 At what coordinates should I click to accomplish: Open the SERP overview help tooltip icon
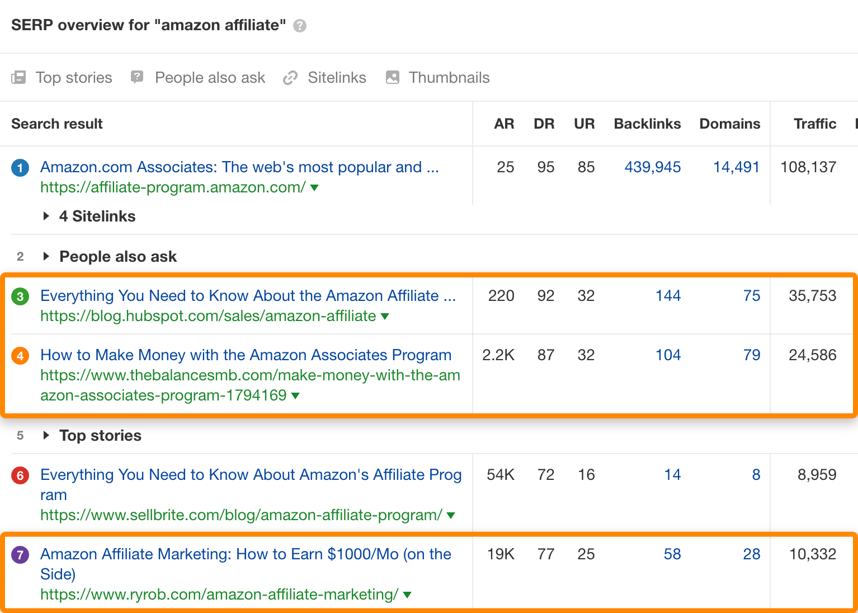pyautogui.click(x=300, y=26)
